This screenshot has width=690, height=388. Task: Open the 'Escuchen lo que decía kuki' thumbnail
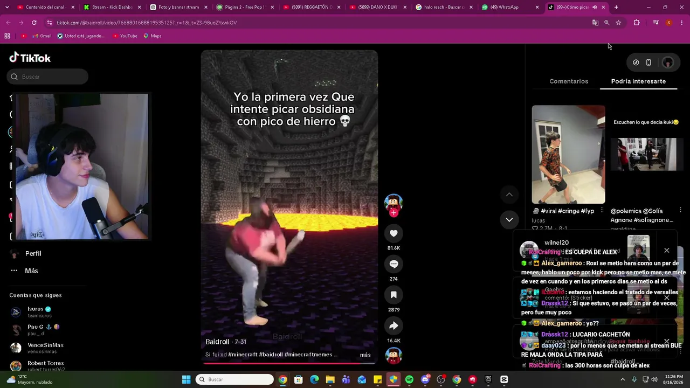click(x=646, y=155)
